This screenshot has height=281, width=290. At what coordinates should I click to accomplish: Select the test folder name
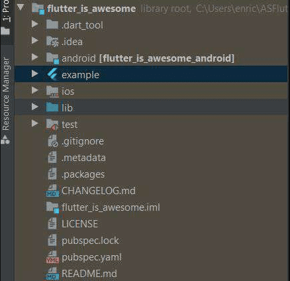pyautogui.click(x=70, y=125)
